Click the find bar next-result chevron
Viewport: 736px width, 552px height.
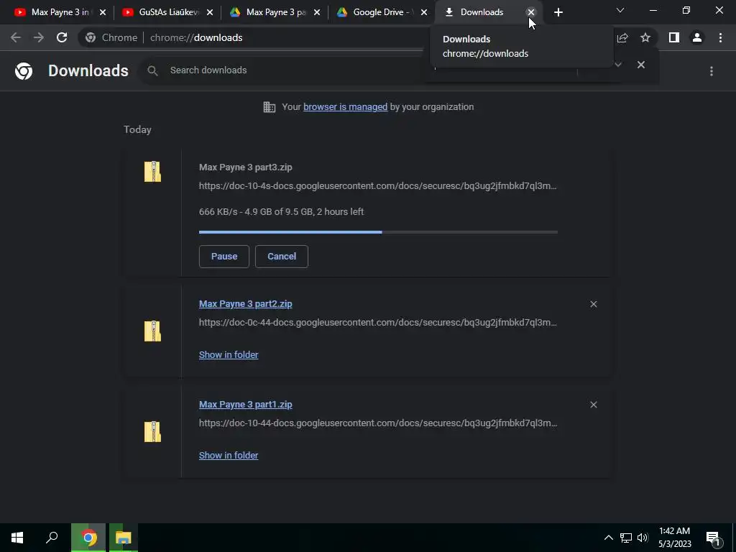[618, 65]
